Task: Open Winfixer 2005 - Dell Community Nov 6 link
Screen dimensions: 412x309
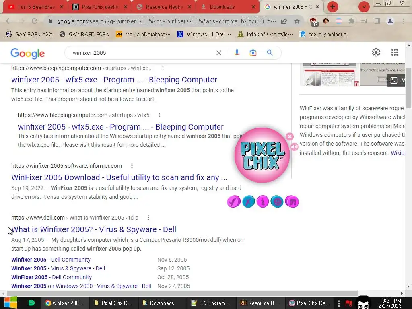Action: coord(51,260)
